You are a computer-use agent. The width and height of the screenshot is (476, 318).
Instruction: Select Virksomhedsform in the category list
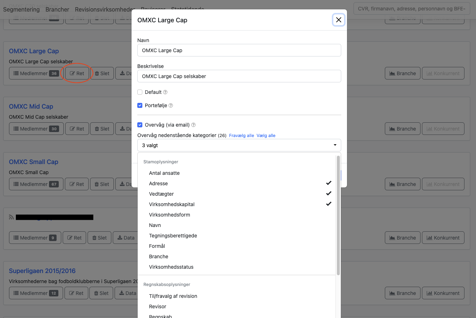pyautogui.click(x=169, y=215)
